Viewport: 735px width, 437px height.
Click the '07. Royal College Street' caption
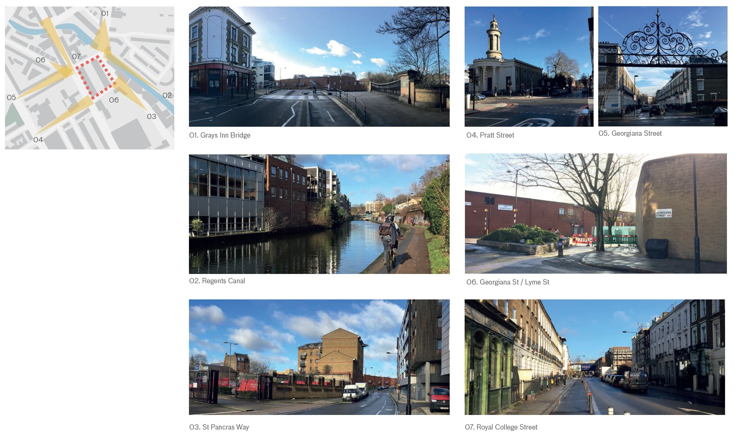point(501,427)
